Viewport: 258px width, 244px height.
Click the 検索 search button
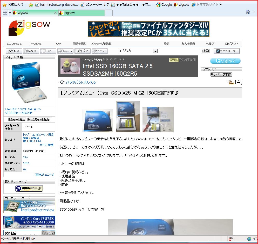206,51
